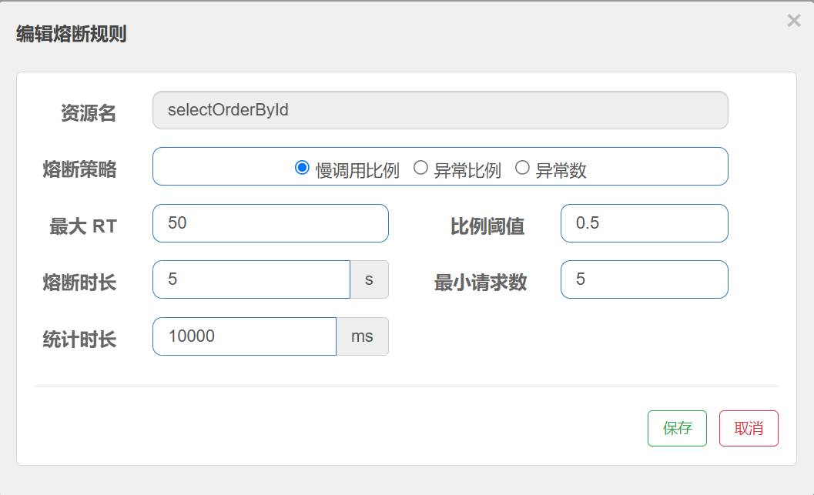The width and height of the screenshot is (814, 495).
Task: Focus the 熔断时长 input field
Action: tap(251, 279)
